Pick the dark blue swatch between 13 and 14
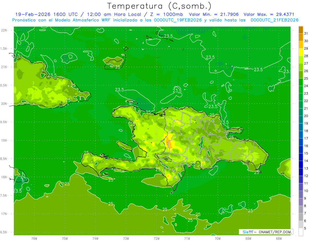Screen dimensions: 313x242 coord(301,164)
